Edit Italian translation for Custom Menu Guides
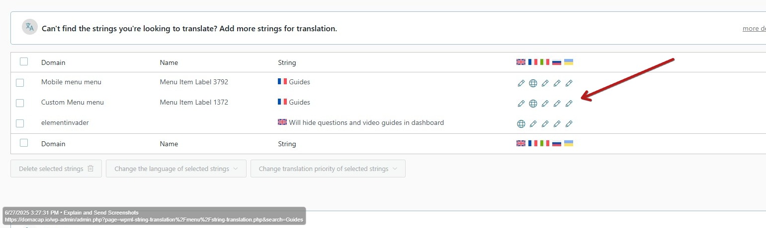766x228 pixels. (545, 104)
